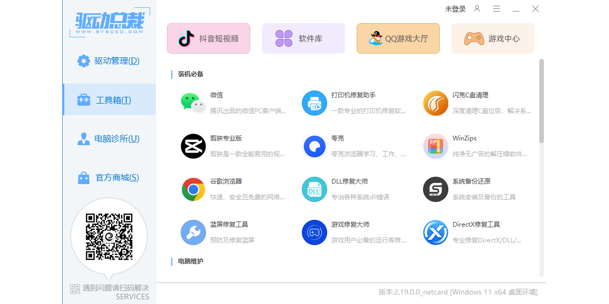Click the 打印机修复助手 printer icon
Screen dimensions: 609x304
coord(314,103)
